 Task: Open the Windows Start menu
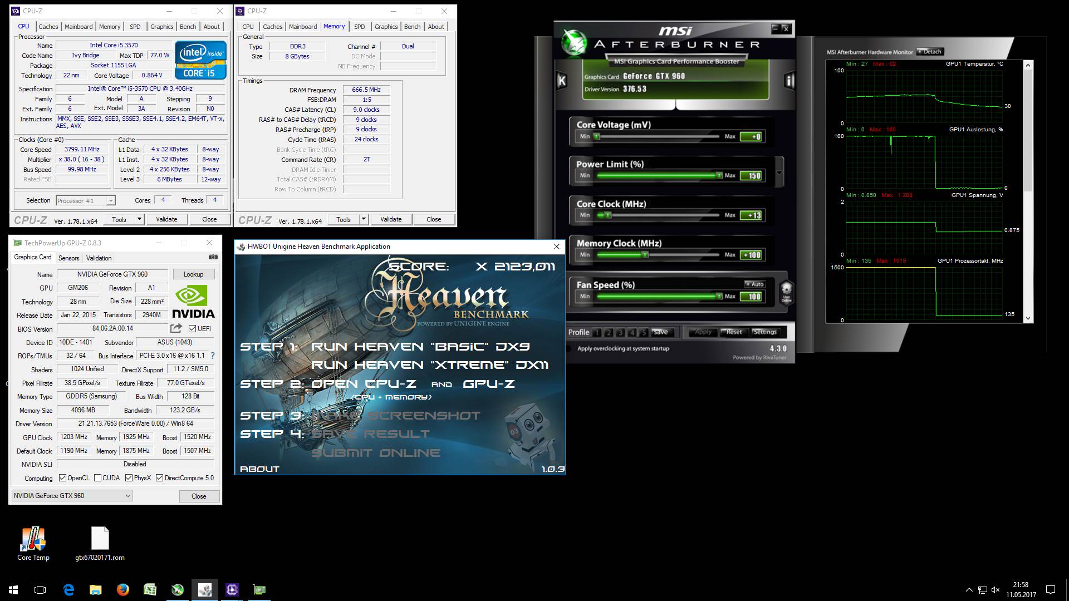pyautogui.click(x=13, y=590)
